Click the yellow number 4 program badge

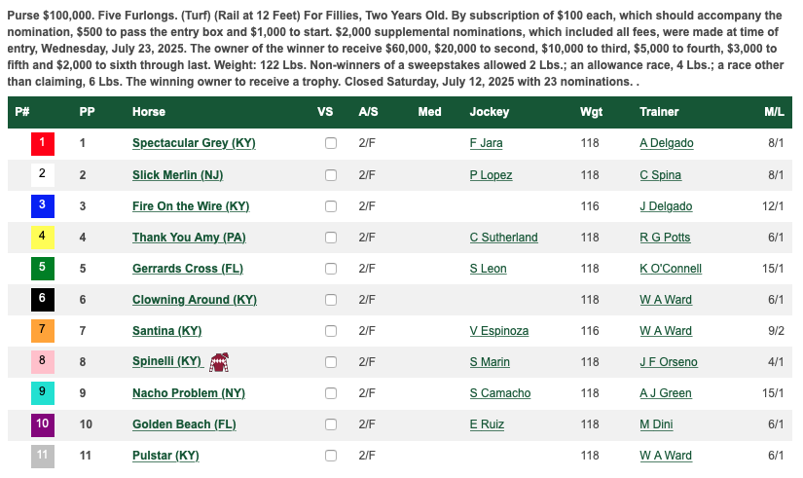pyautogui.click(x=43, y=238)
